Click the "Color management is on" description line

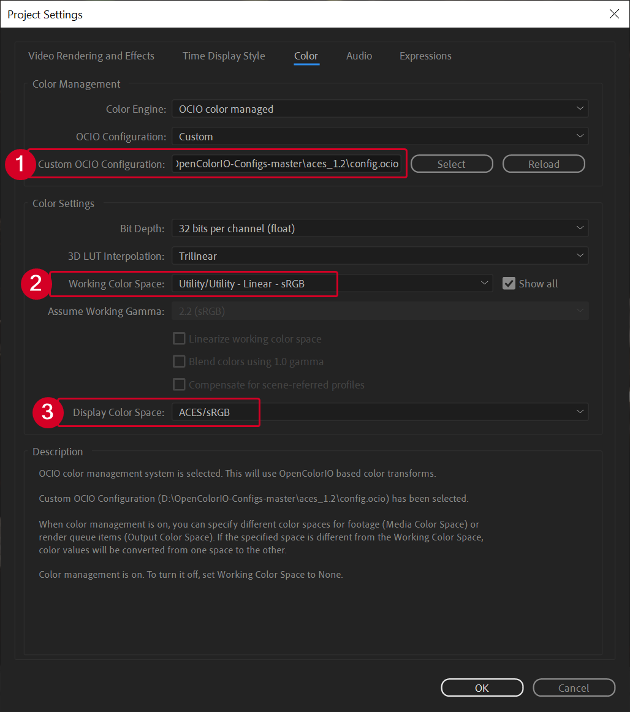[x=191, y=575]
